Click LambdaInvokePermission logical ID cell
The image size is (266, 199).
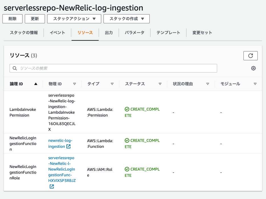[23, 112]
